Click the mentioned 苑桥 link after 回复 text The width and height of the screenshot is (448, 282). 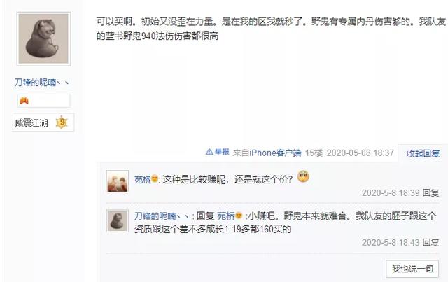pos(225,216)
